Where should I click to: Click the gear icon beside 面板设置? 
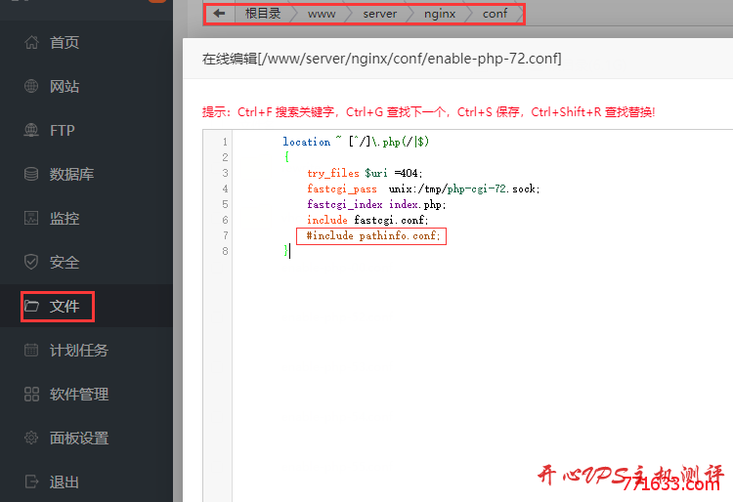(31, 438)
